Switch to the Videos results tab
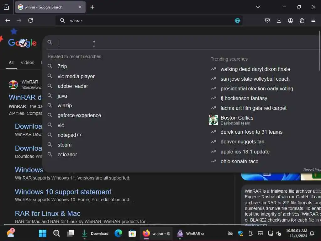This screenshot has height=241, width=321. click(x=28, y=62)
